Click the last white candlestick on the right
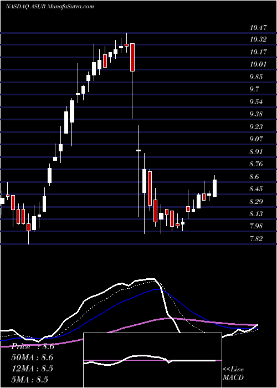Screen dimensions: 277x388 (x=215, y=188)
